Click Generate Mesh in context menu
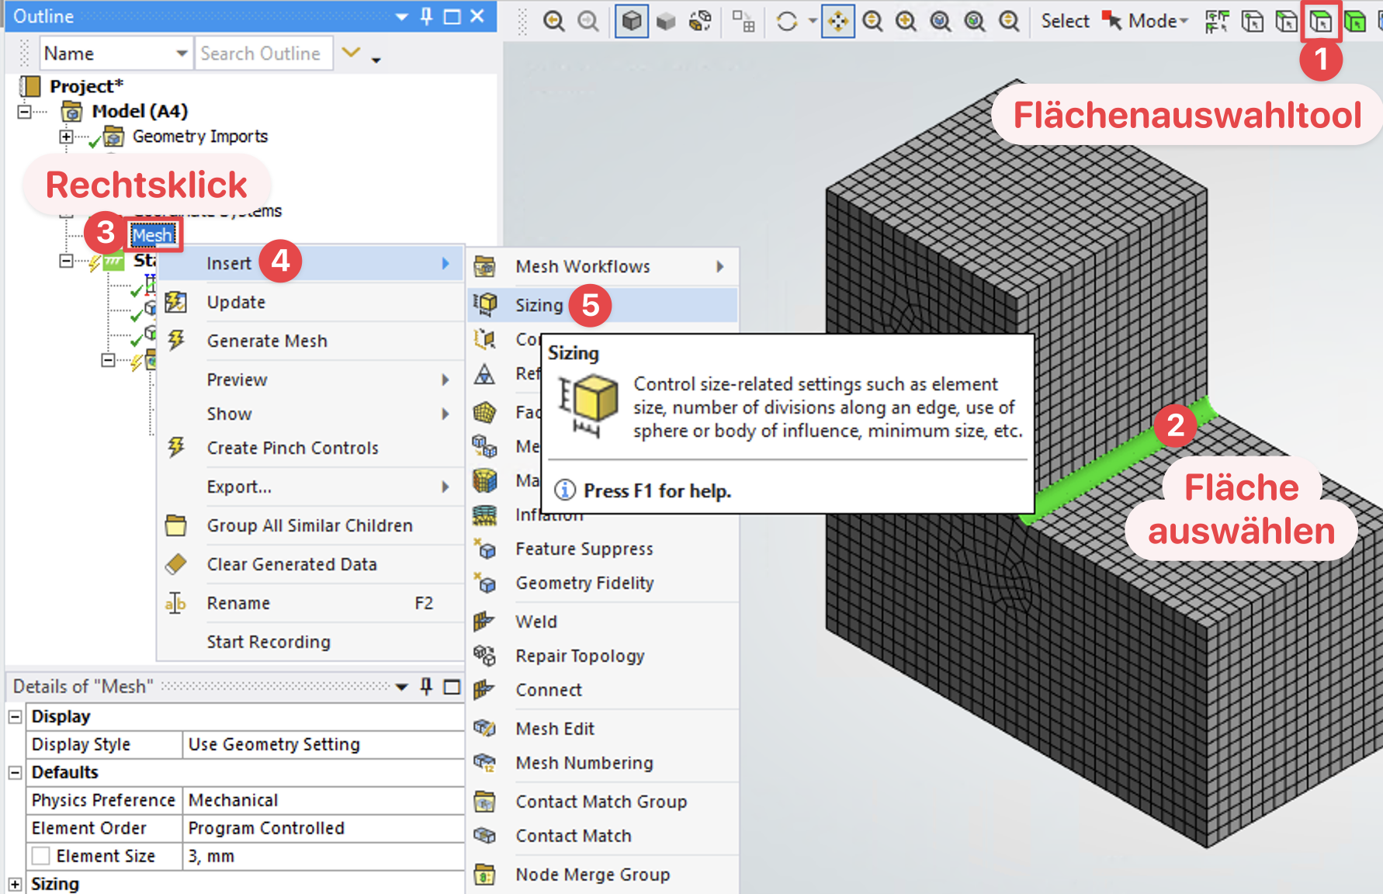 267,341
